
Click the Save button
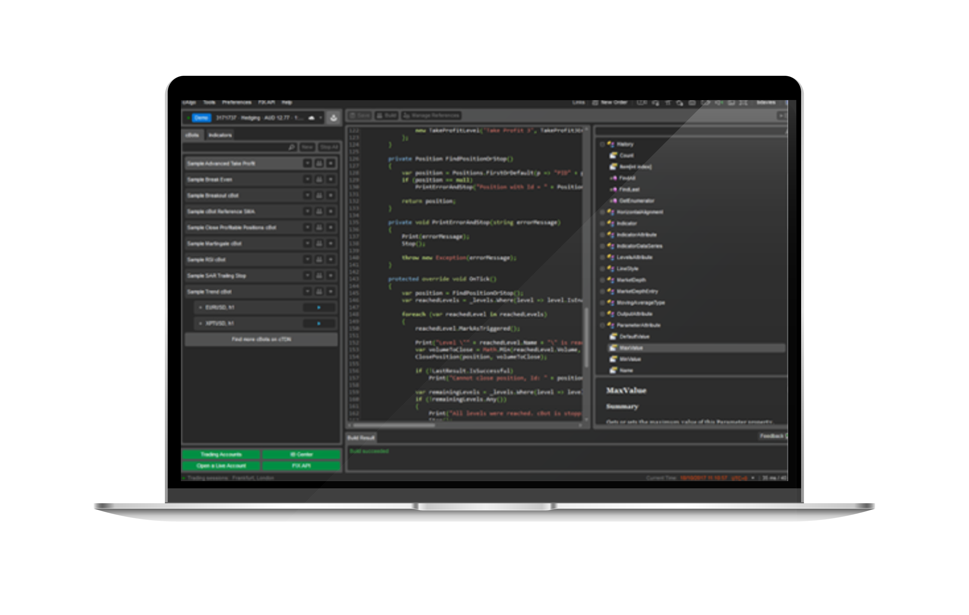[359, 115]
